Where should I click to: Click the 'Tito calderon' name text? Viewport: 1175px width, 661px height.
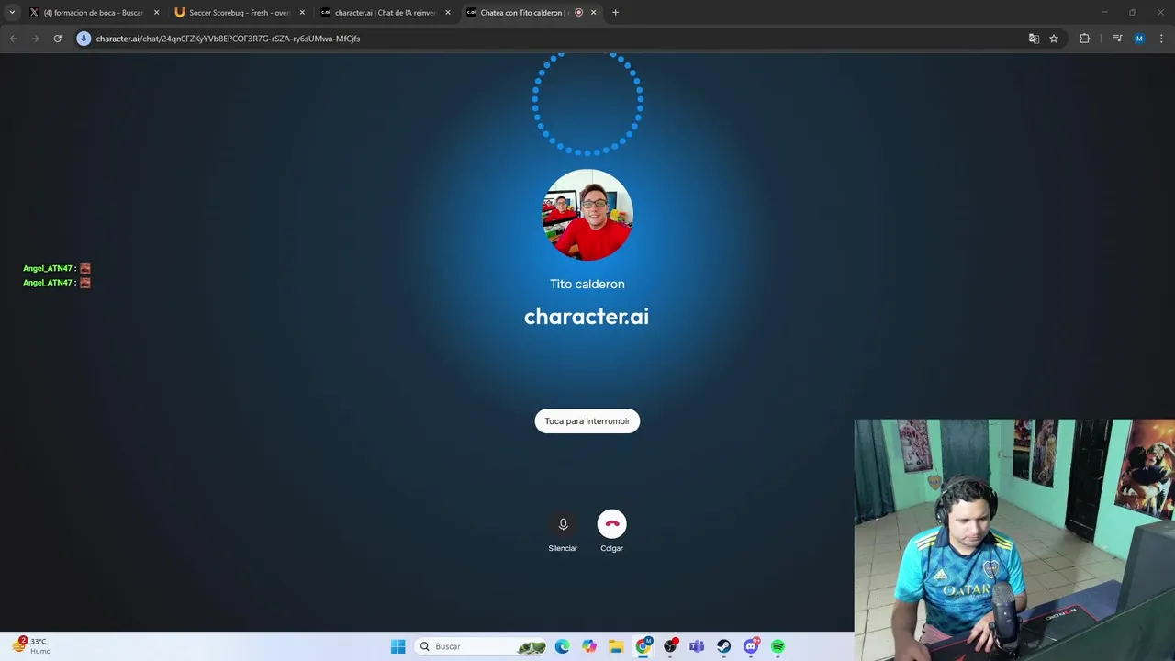[587, 285]
